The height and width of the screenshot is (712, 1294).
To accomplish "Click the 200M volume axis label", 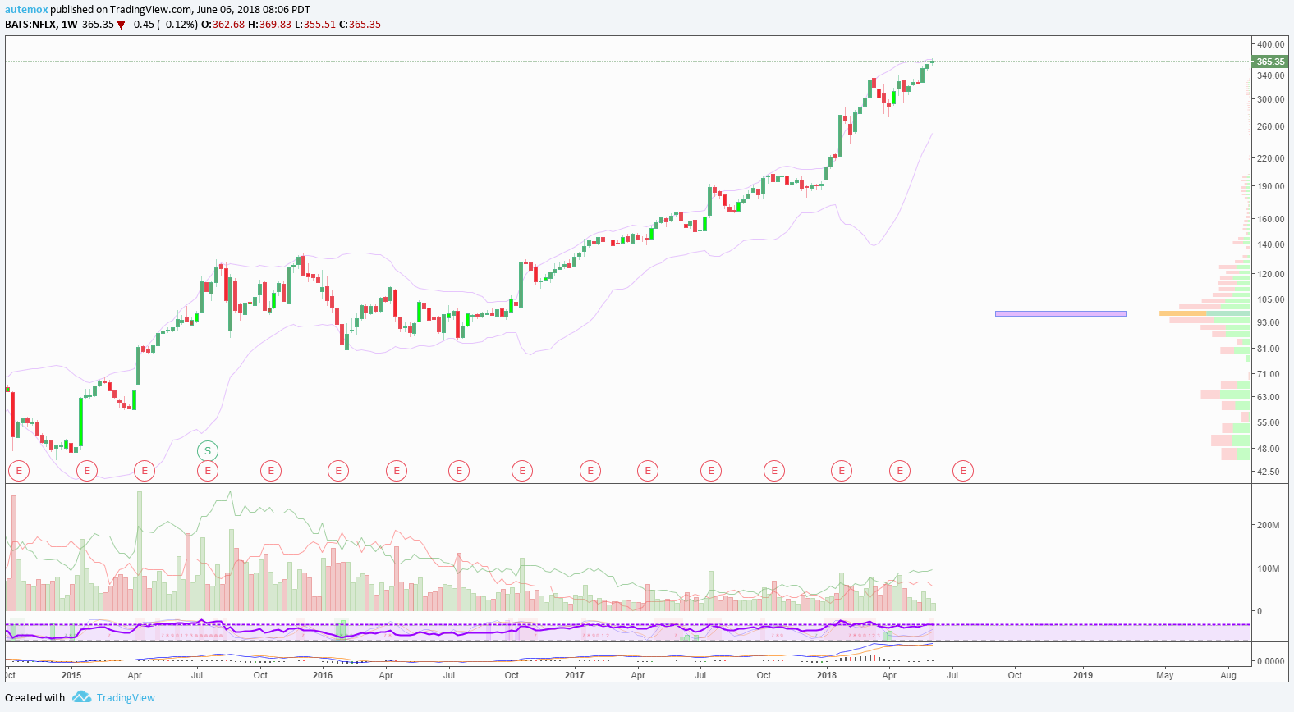I will coord(1268,525).
